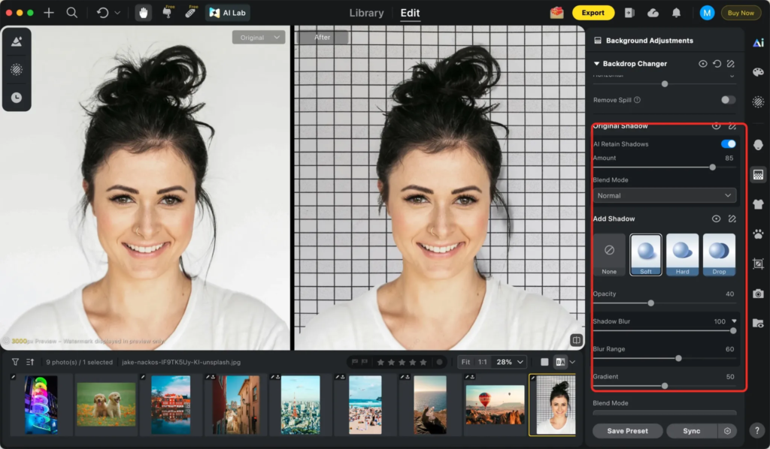Open the history clock panel

coord(16,98)
